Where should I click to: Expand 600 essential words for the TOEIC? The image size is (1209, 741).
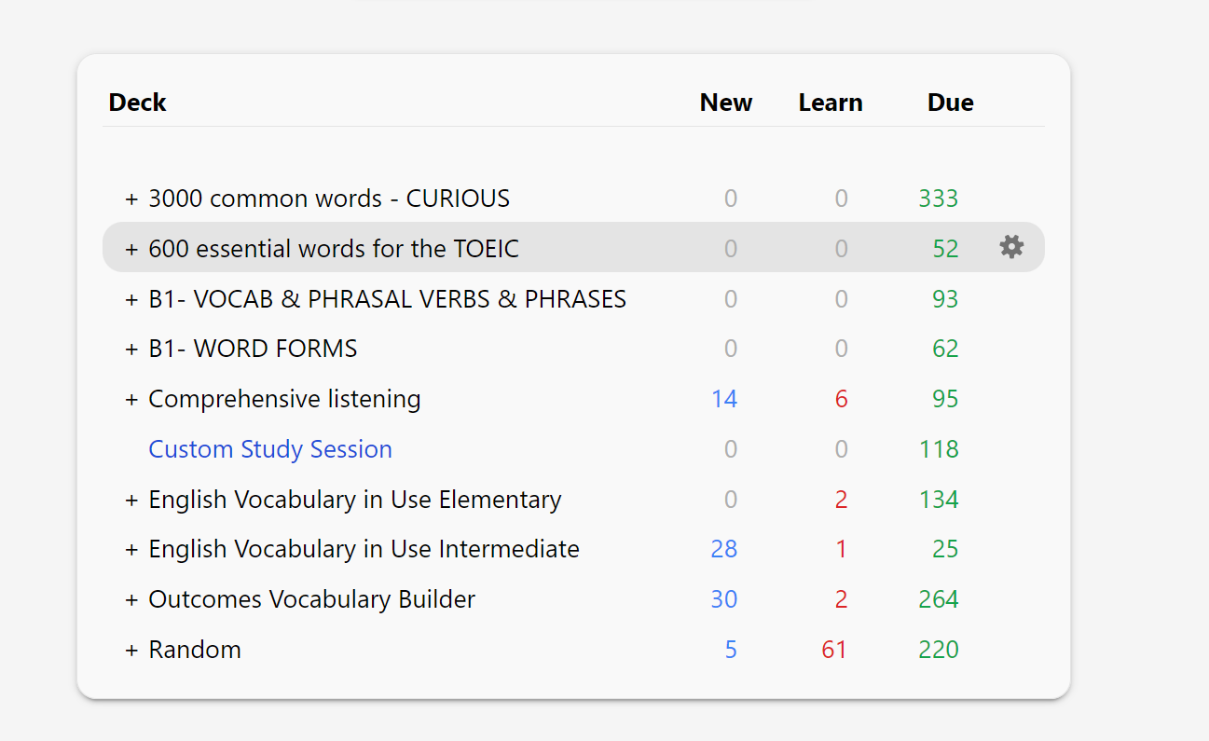point(131,250)
